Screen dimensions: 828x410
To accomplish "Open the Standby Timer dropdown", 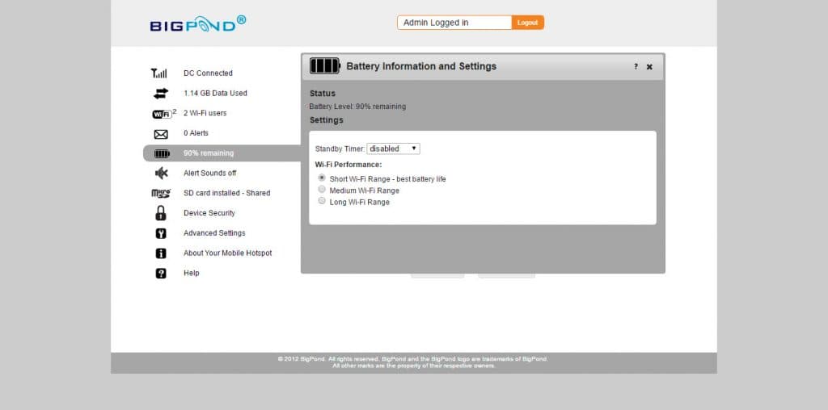I will tap(393, 149).
